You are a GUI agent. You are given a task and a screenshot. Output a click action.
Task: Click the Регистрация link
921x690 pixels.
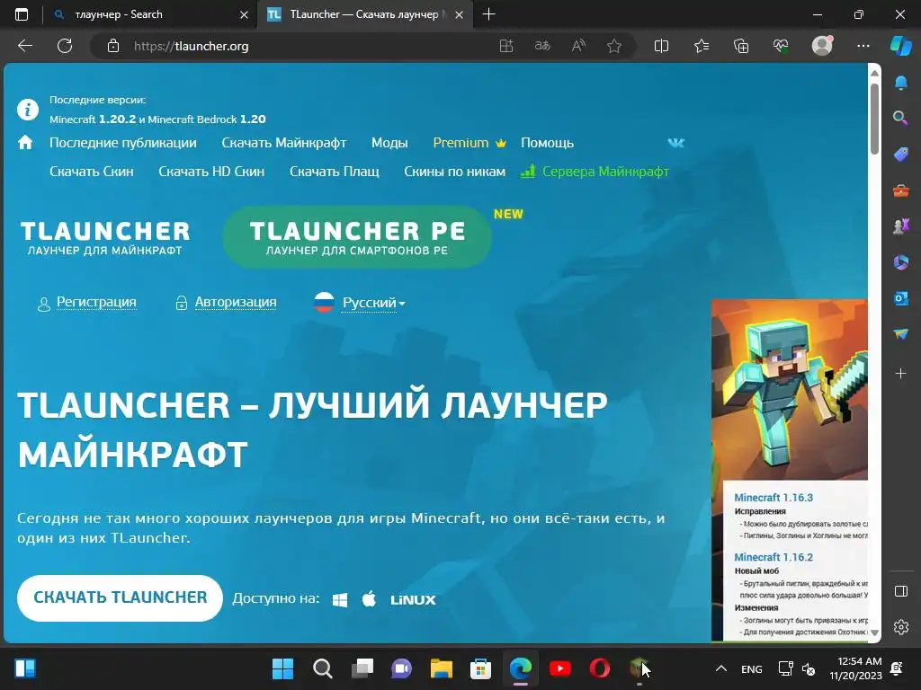pos(96,302)
